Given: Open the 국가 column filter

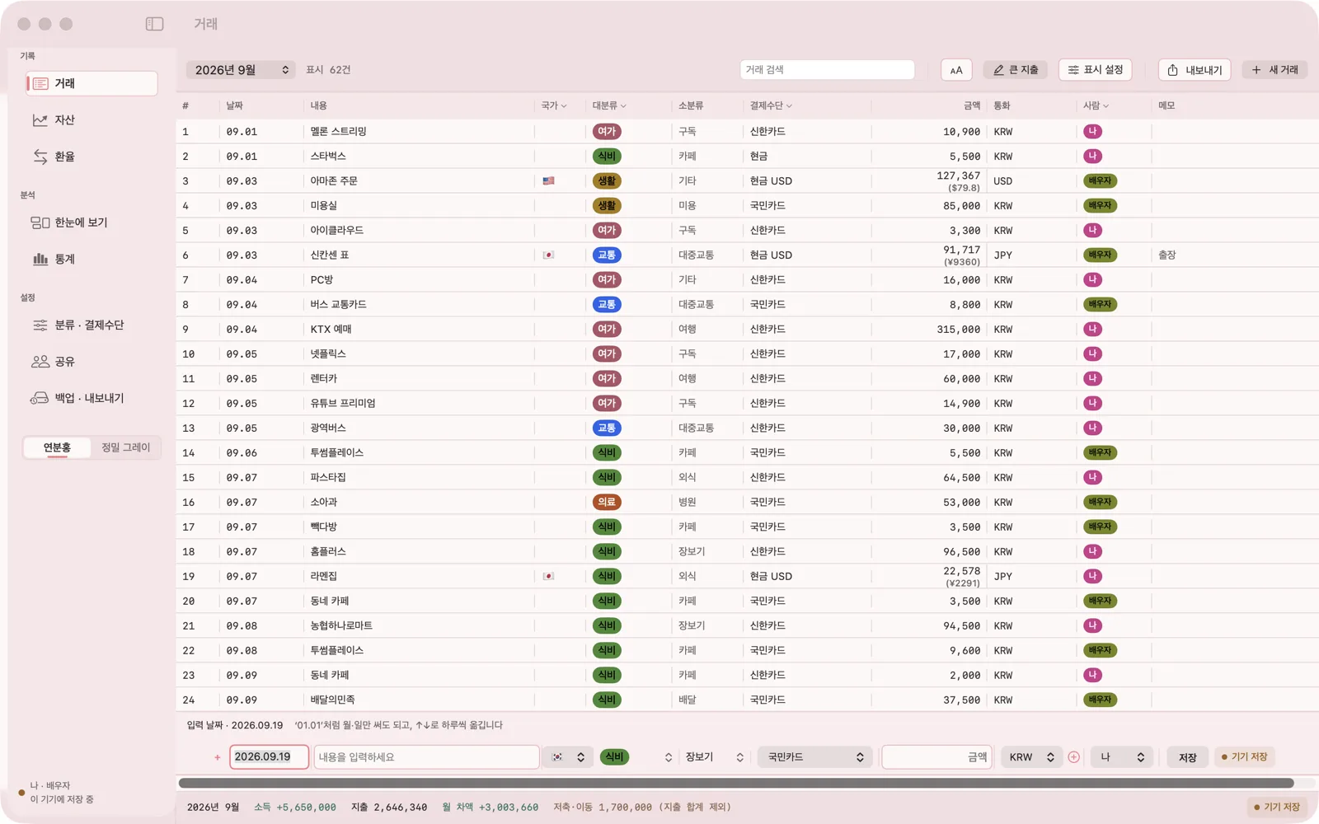Looking at the screenshot, I should [x=553, y=105].
